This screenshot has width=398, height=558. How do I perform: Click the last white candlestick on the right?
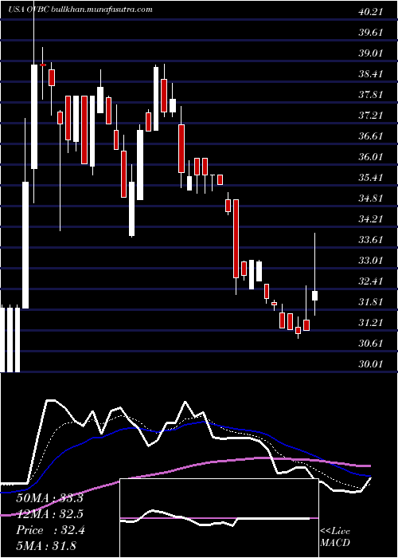(314, 296)
